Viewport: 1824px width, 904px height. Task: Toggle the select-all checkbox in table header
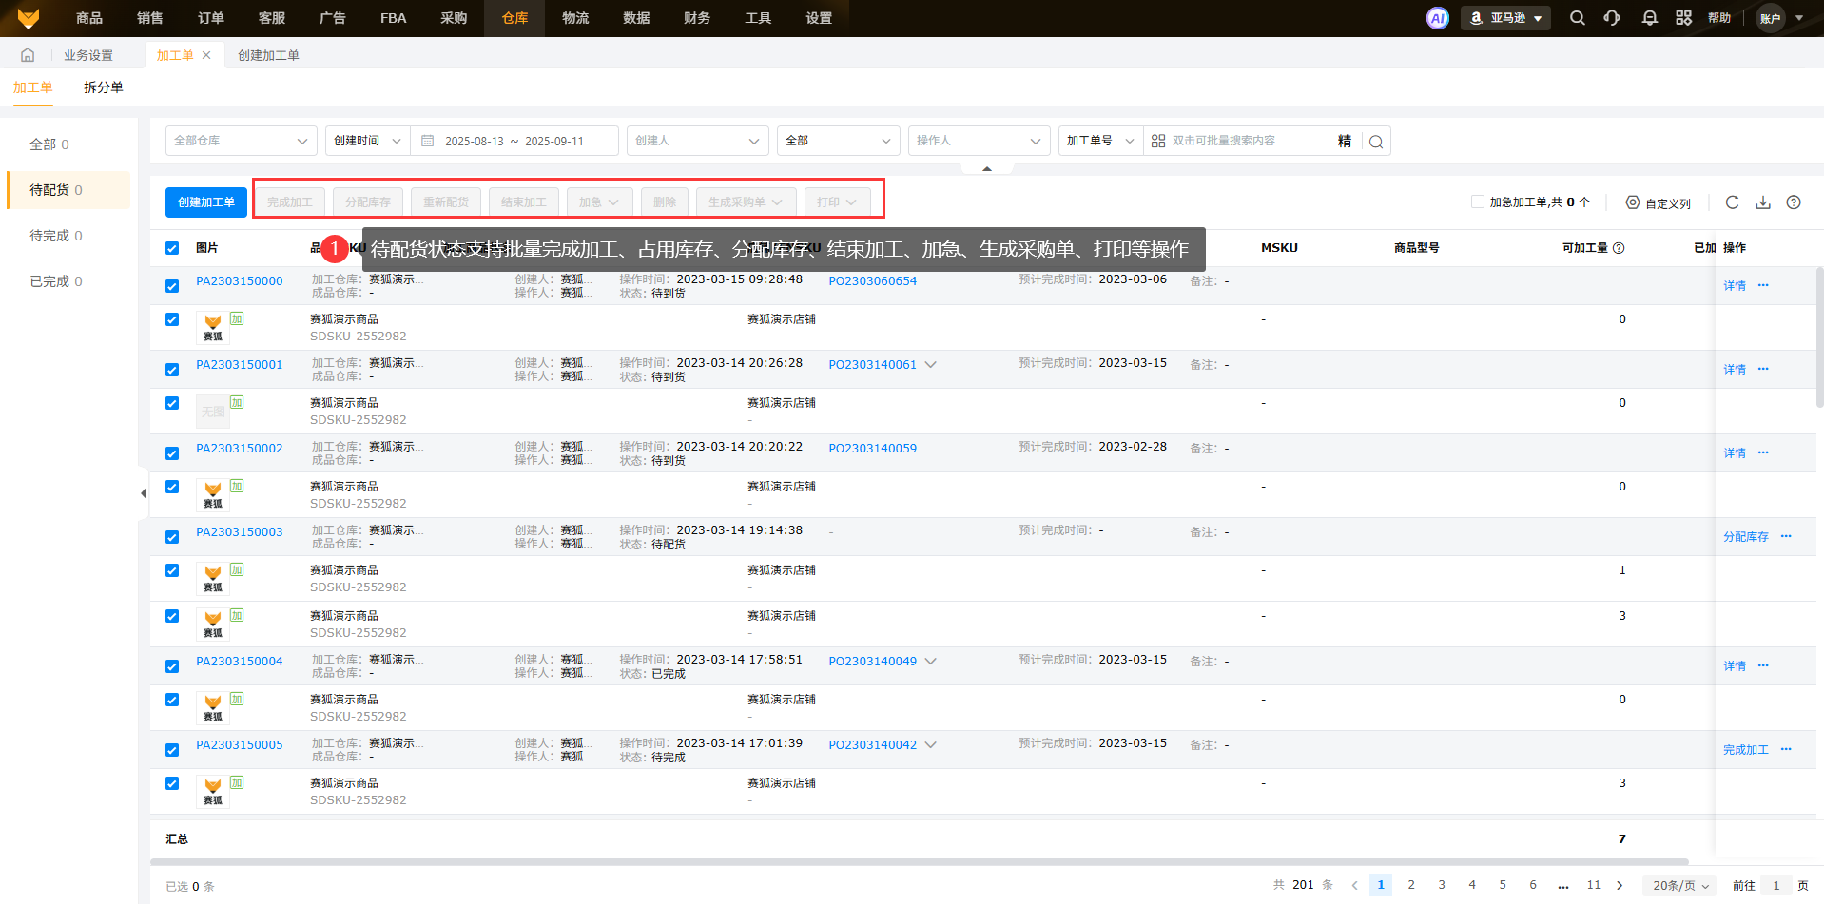click(172, 248)
